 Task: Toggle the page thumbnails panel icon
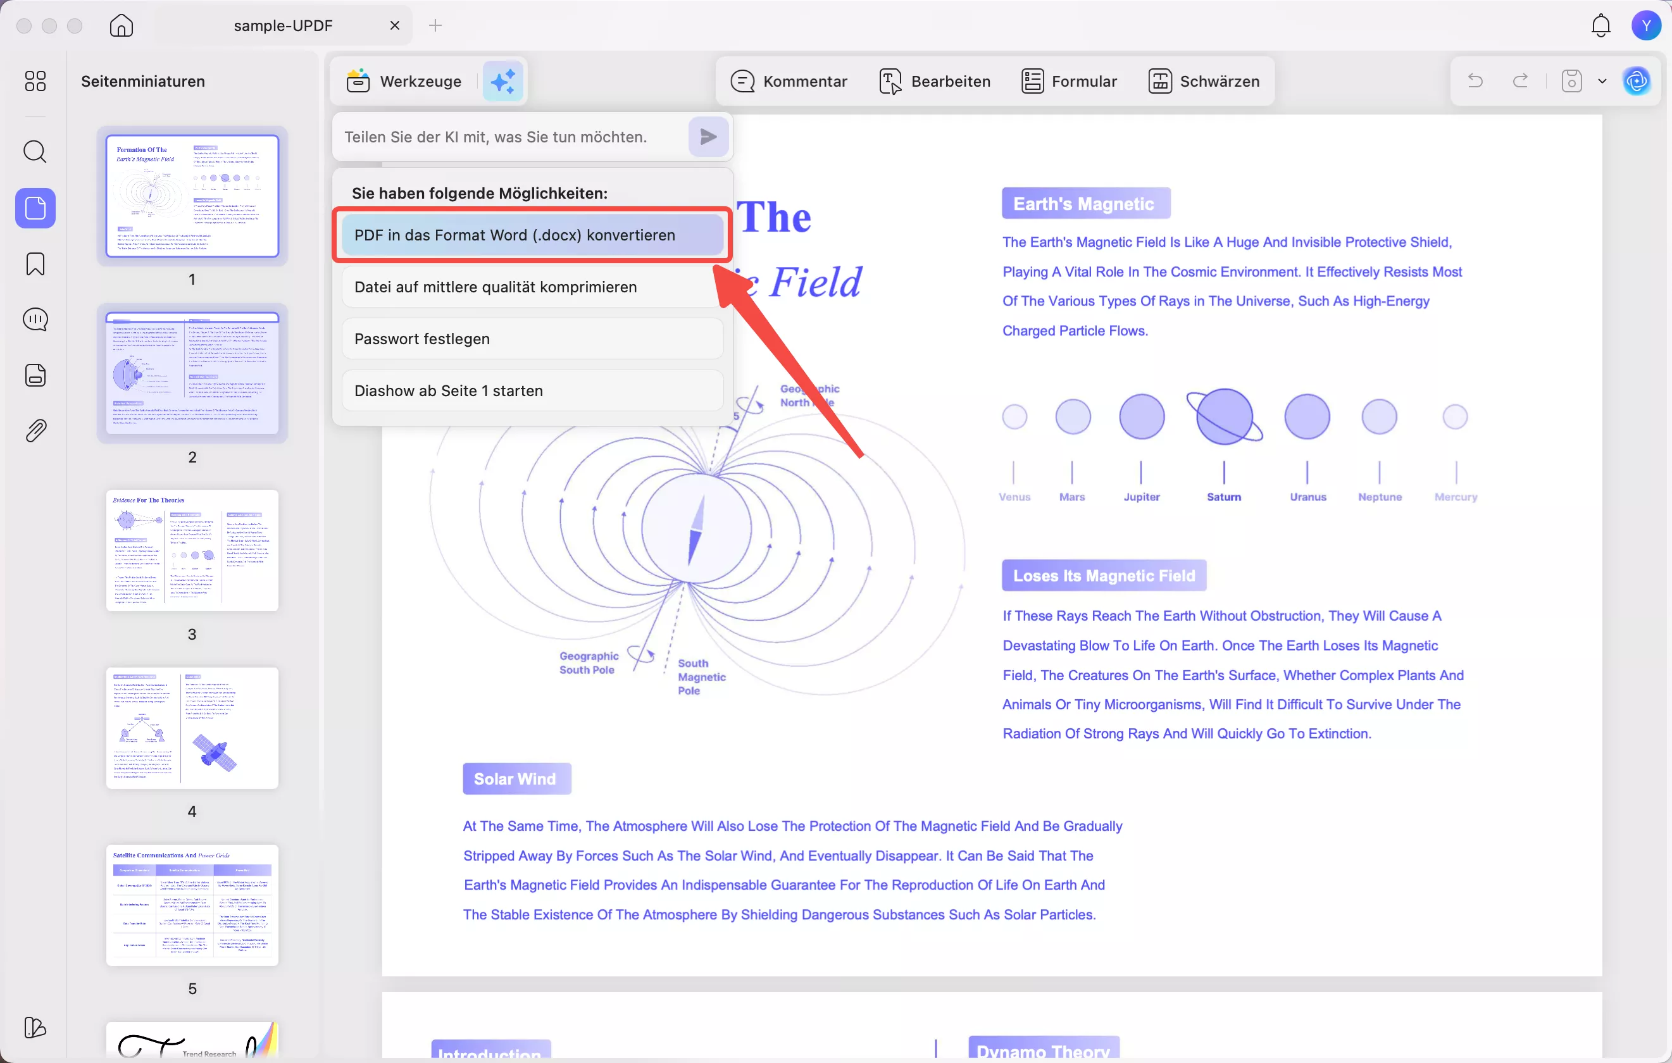point(35,208)
